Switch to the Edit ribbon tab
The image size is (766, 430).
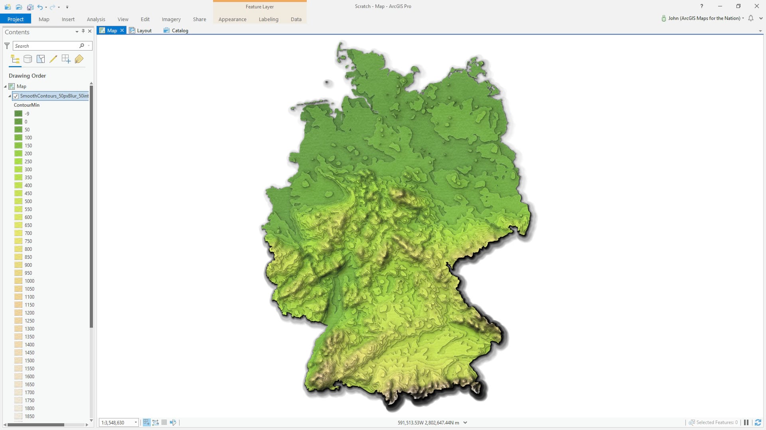145,19
